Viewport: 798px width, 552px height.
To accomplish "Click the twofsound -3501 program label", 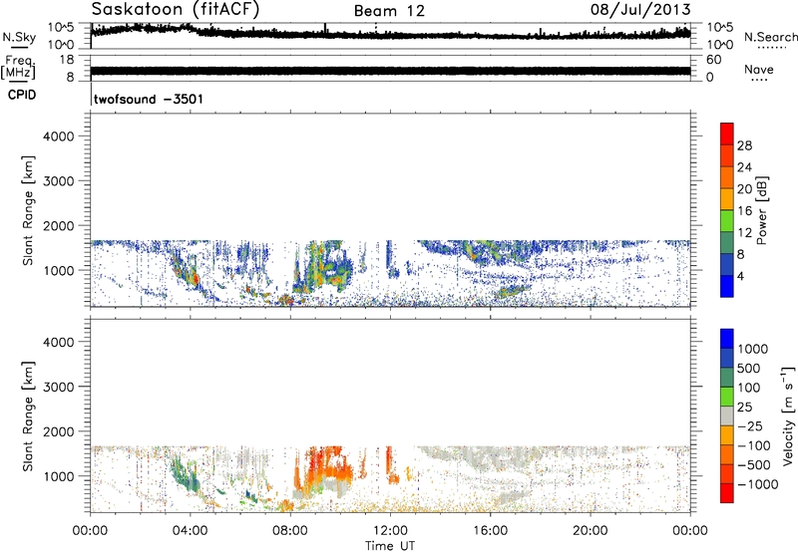I will click(148, 99).
